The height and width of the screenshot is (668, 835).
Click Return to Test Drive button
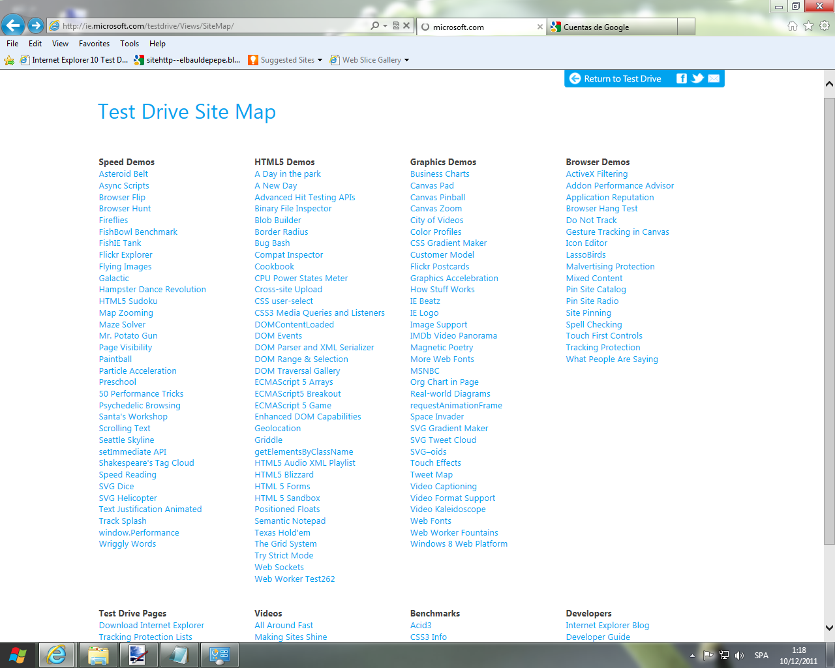615,78
